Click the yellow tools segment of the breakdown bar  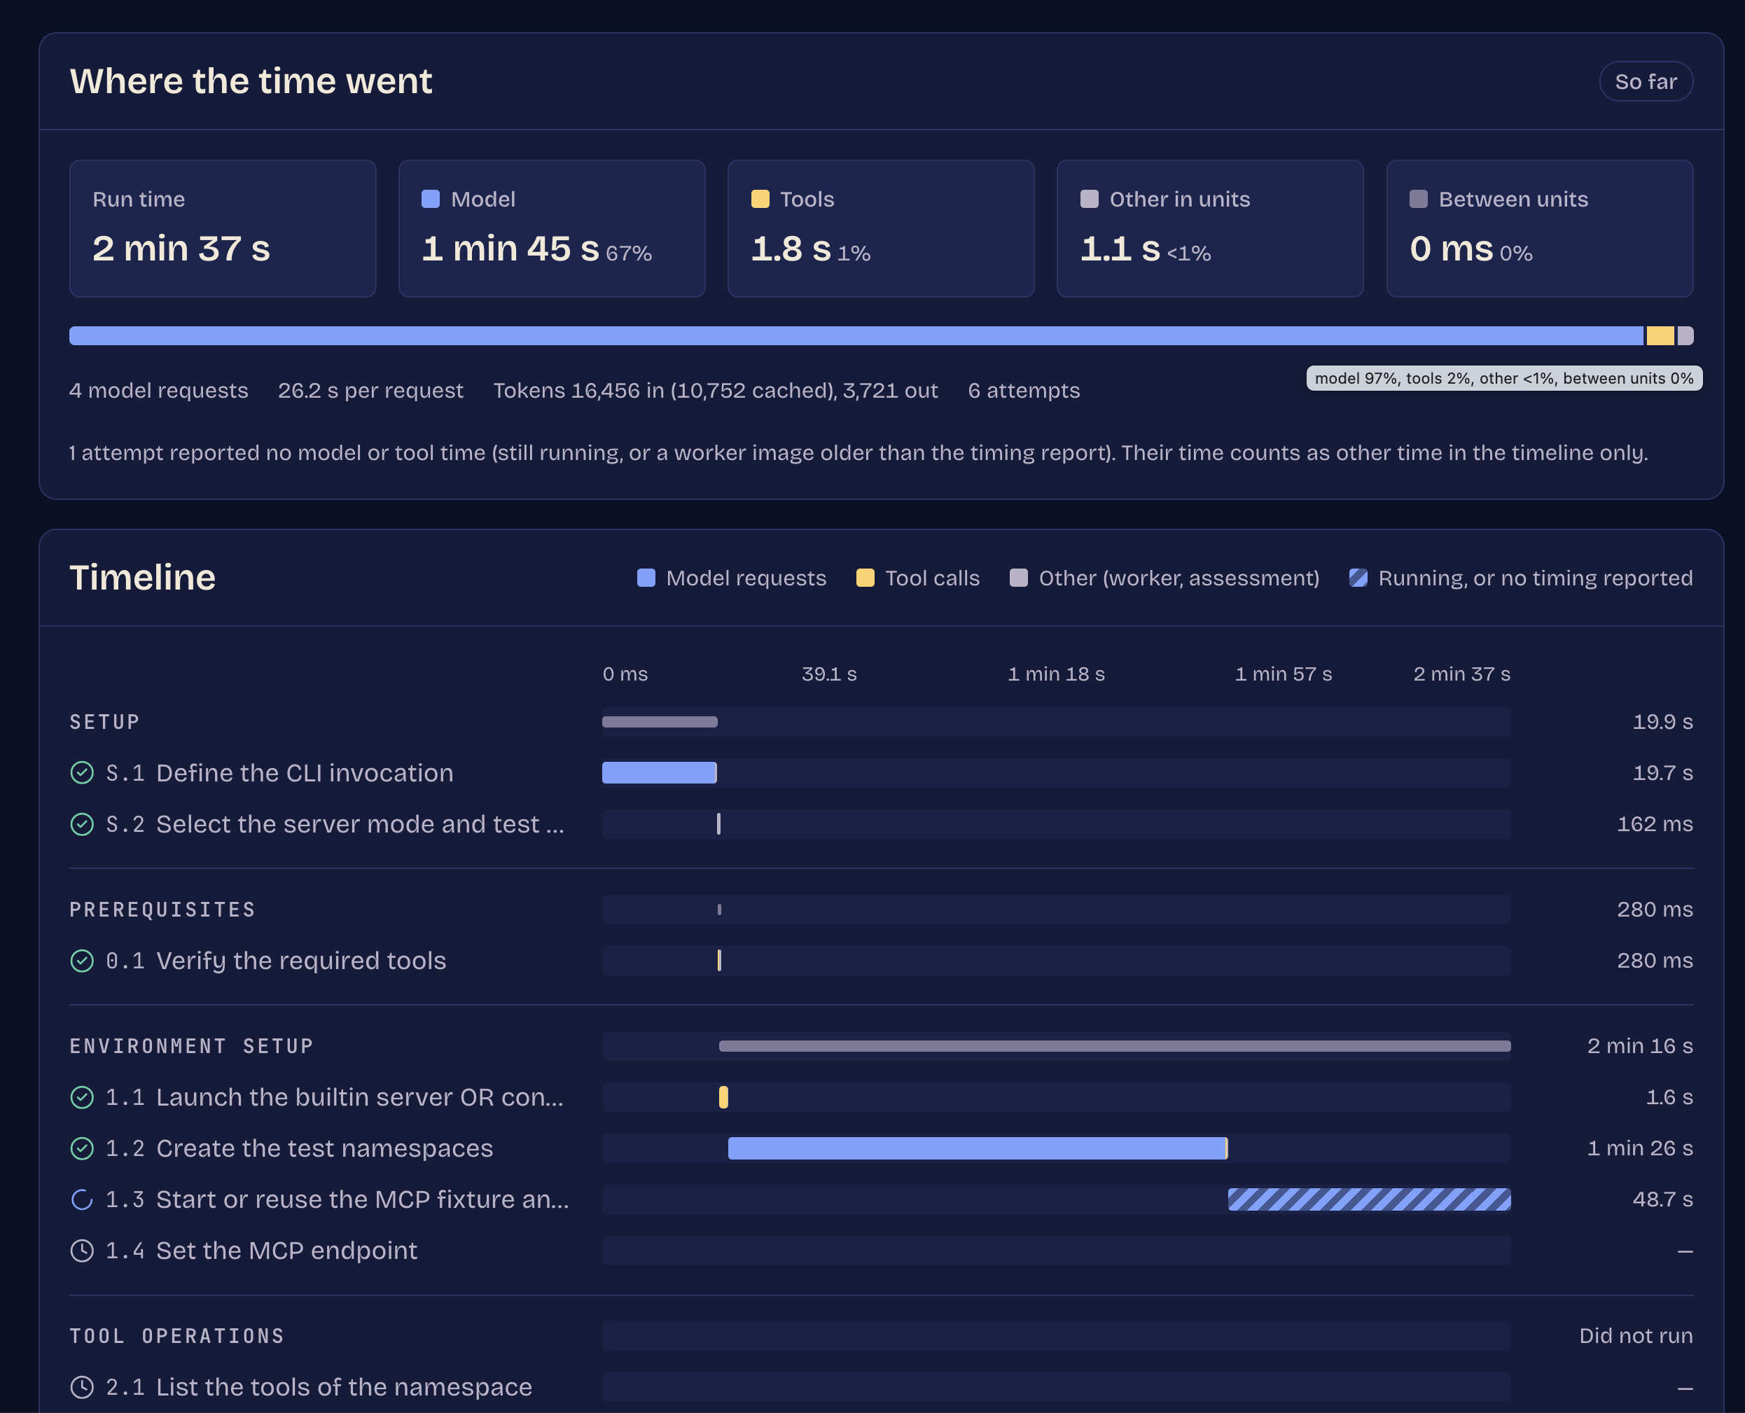pyautogui.click(x=1660, y=336)
